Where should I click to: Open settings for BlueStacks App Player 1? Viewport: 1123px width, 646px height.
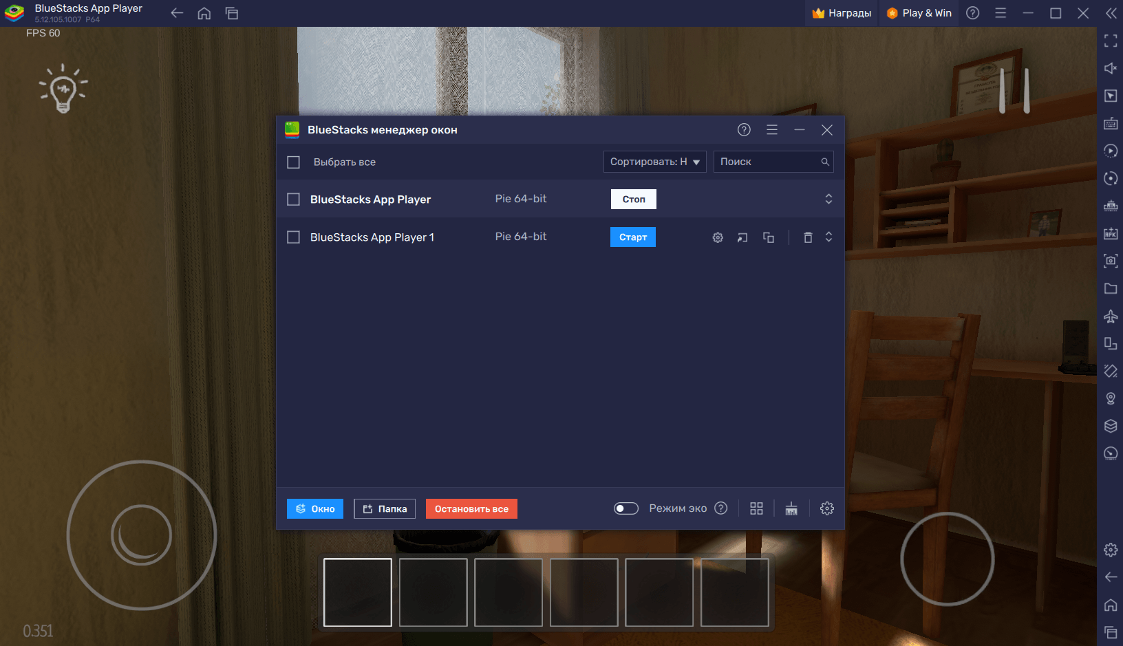(718, 237)
